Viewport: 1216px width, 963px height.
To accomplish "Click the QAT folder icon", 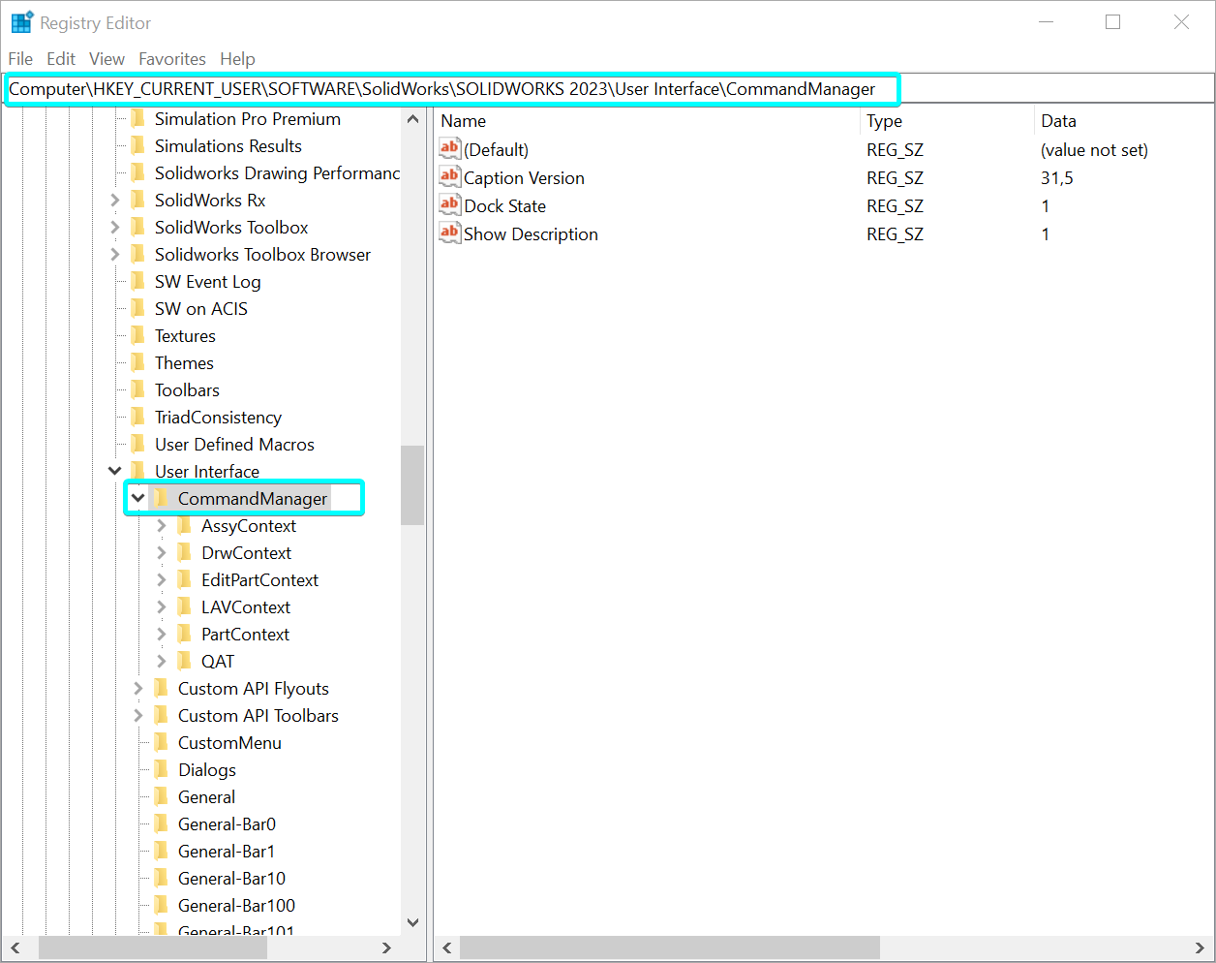I will pyautogui.click(x=186, y=661).
